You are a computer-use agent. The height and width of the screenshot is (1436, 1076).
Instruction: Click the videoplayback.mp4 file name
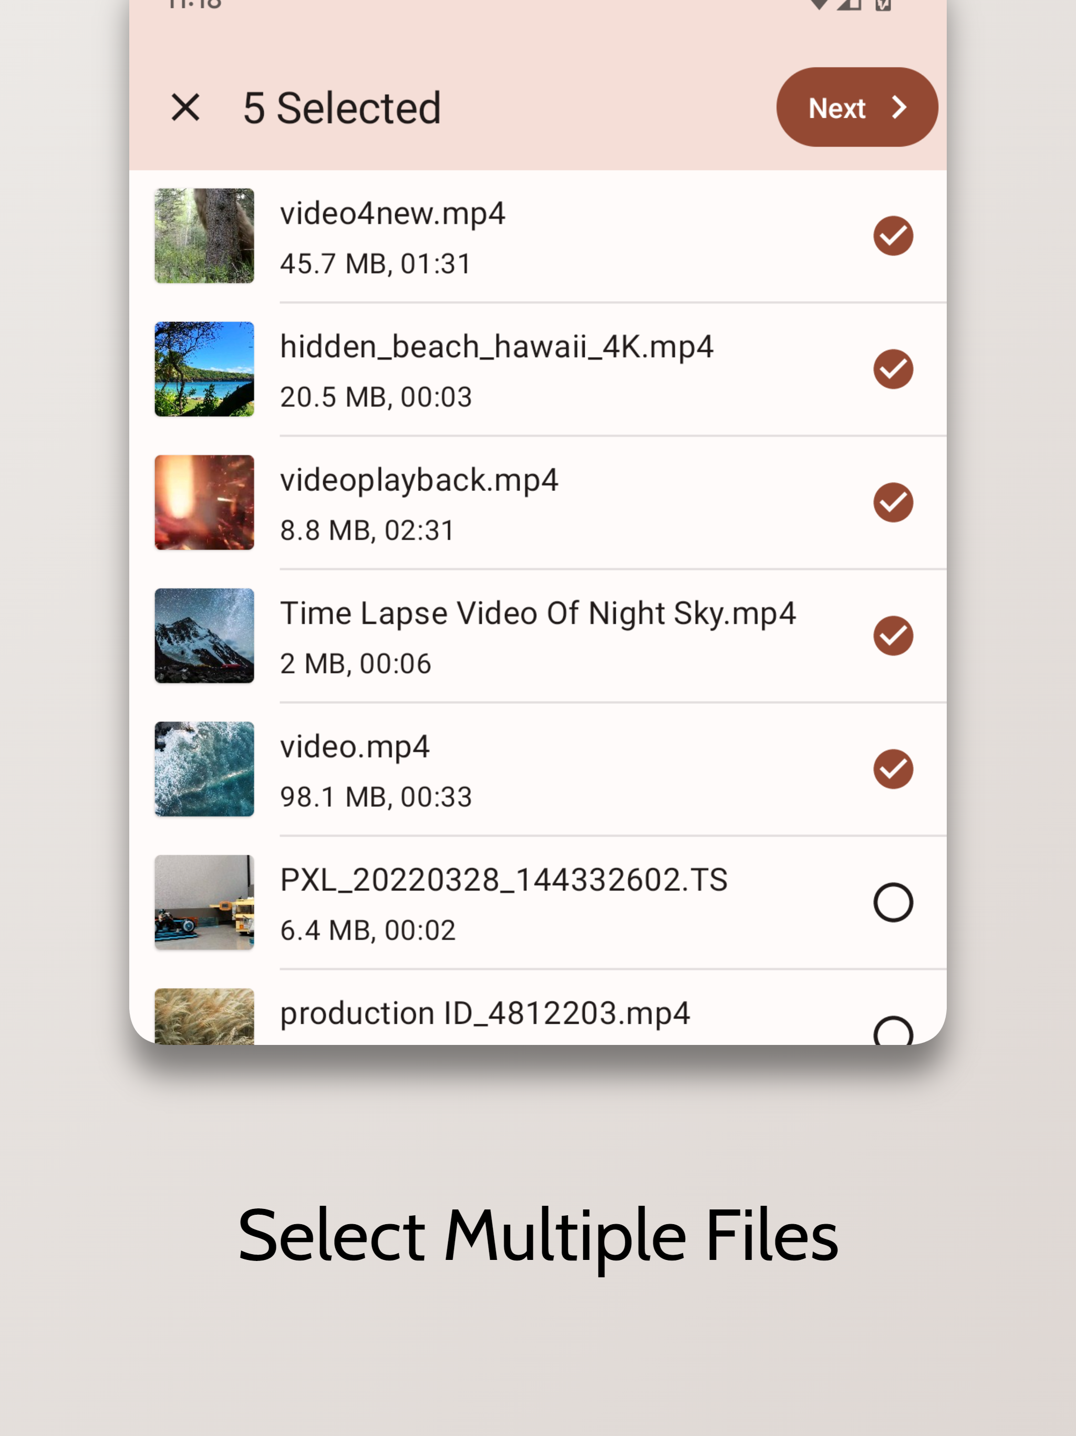click(419, 480)
